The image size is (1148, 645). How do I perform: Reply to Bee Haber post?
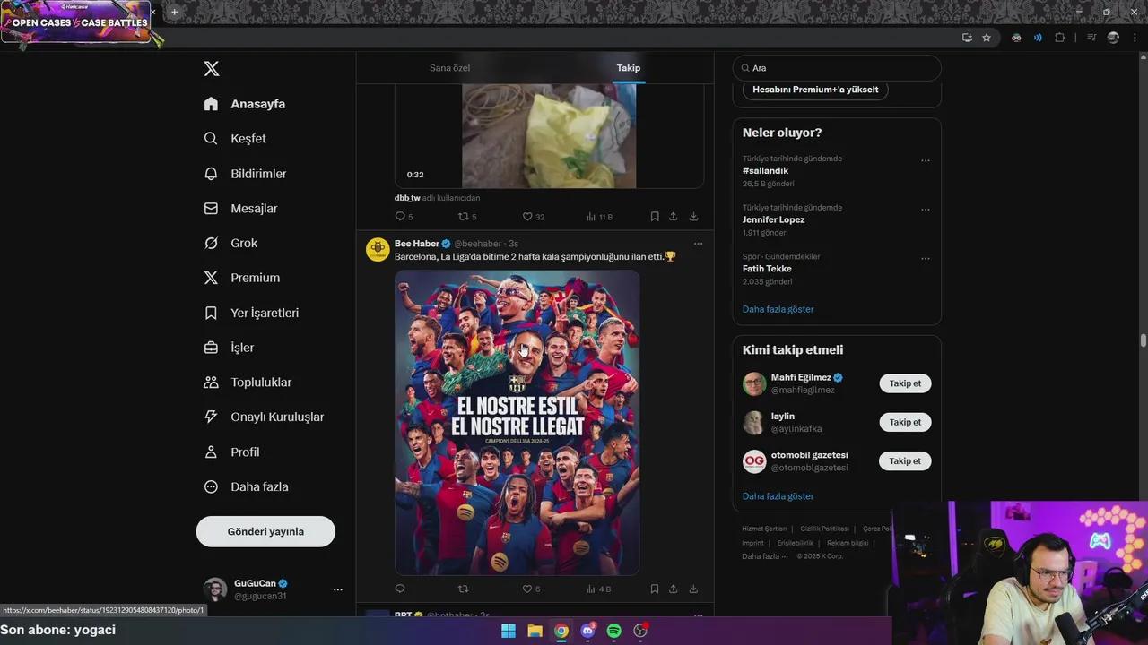tap(400, 589)
